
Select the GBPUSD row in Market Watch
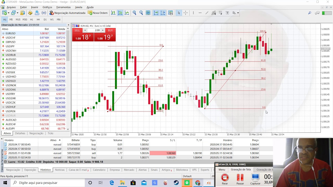[34, 42]
